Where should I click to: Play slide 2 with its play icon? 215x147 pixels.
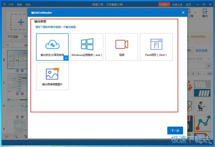tap(17, 94)
